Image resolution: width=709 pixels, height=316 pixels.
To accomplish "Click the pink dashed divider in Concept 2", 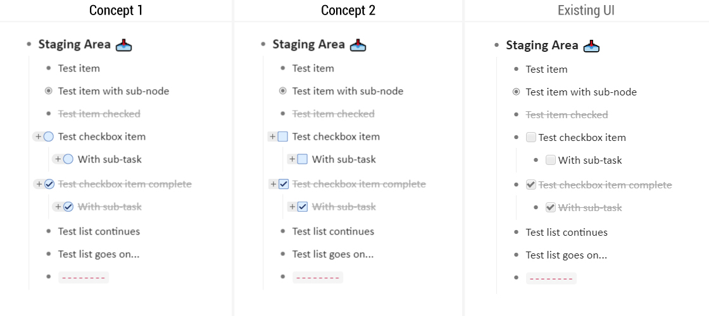I will [x=318, y=277].
